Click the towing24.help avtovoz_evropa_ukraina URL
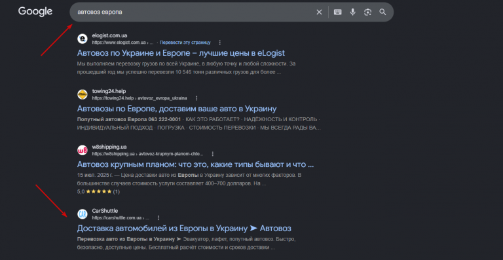Screen dimensions: 503x260 140,98
